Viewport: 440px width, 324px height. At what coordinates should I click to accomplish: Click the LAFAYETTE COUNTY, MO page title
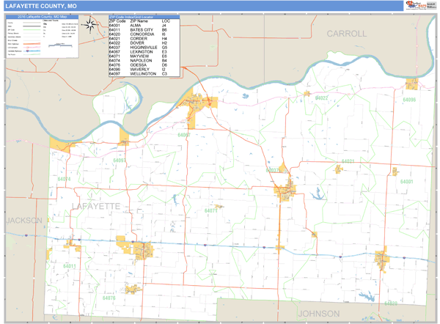coord(40,5)
